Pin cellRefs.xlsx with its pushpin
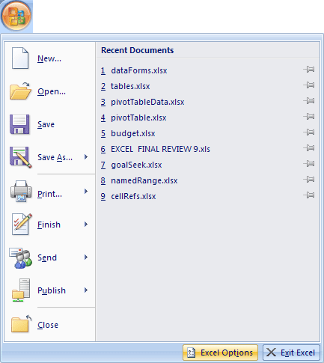Image resolution: width=324 pixels, height=363 pixels. 309,195
